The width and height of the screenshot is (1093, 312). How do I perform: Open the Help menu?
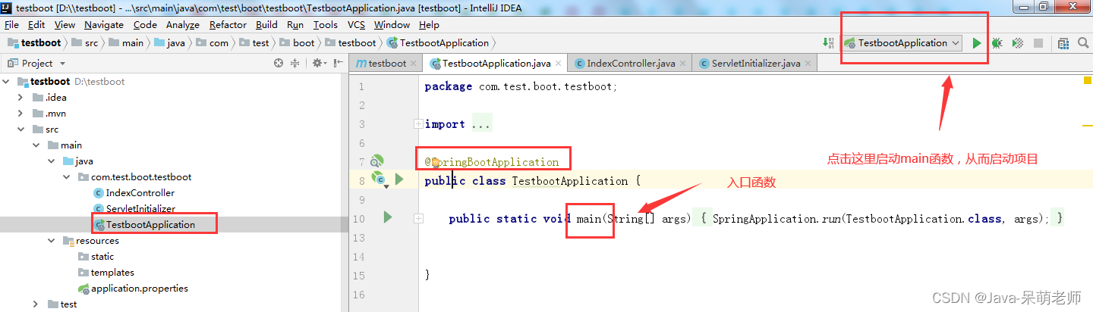click(429, 24)
